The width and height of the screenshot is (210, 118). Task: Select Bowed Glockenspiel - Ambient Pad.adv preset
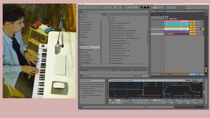124,30
